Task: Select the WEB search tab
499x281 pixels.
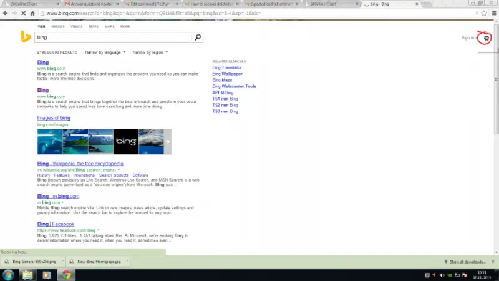Action: point(41,26)
